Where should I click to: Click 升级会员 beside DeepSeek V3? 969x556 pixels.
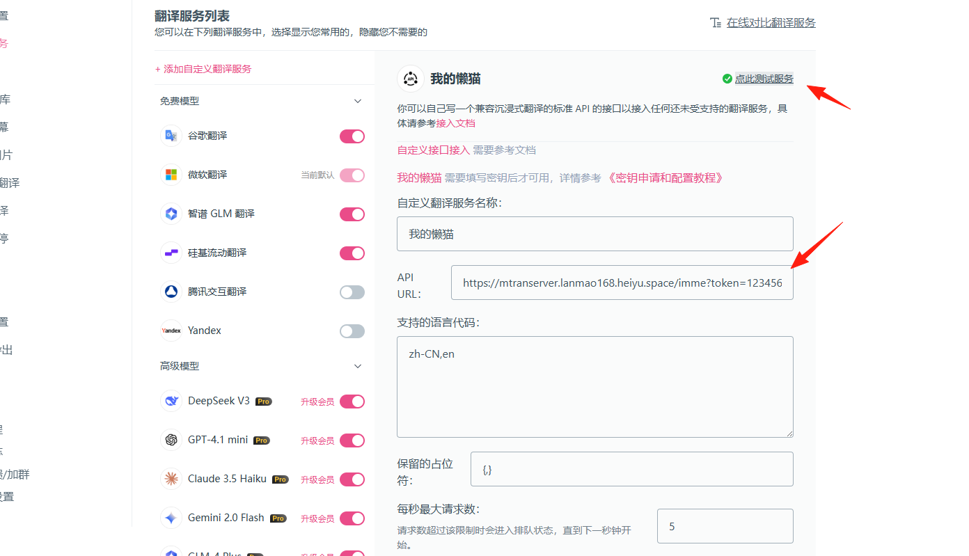point(317,402)
